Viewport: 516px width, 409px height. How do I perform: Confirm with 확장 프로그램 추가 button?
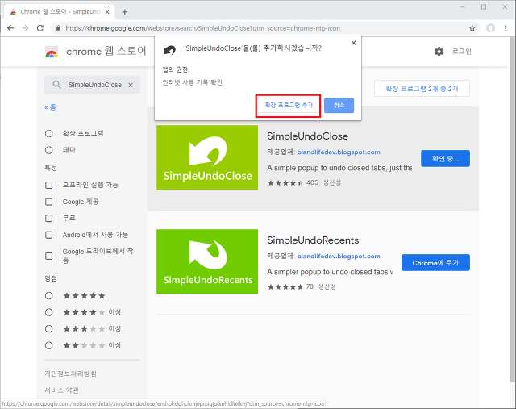[x=289, y=106]
